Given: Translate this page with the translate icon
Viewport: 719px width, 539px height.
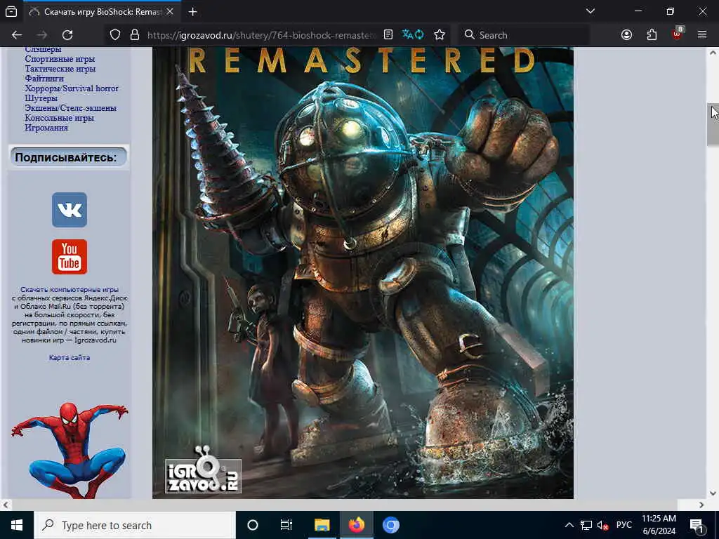Looking at the screenshot, I should pyautogui.click(x=413, y=35).
